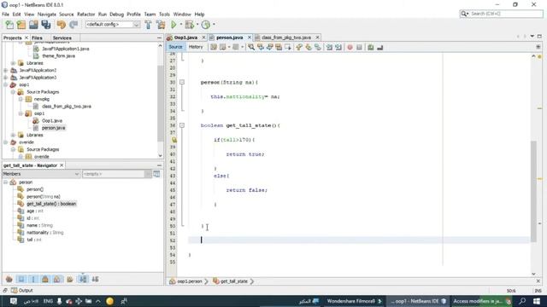The height and width of the screenshot is (307, 547).
Task: Toggle Show Inherited Members filter icon
Action: point(9,279)
